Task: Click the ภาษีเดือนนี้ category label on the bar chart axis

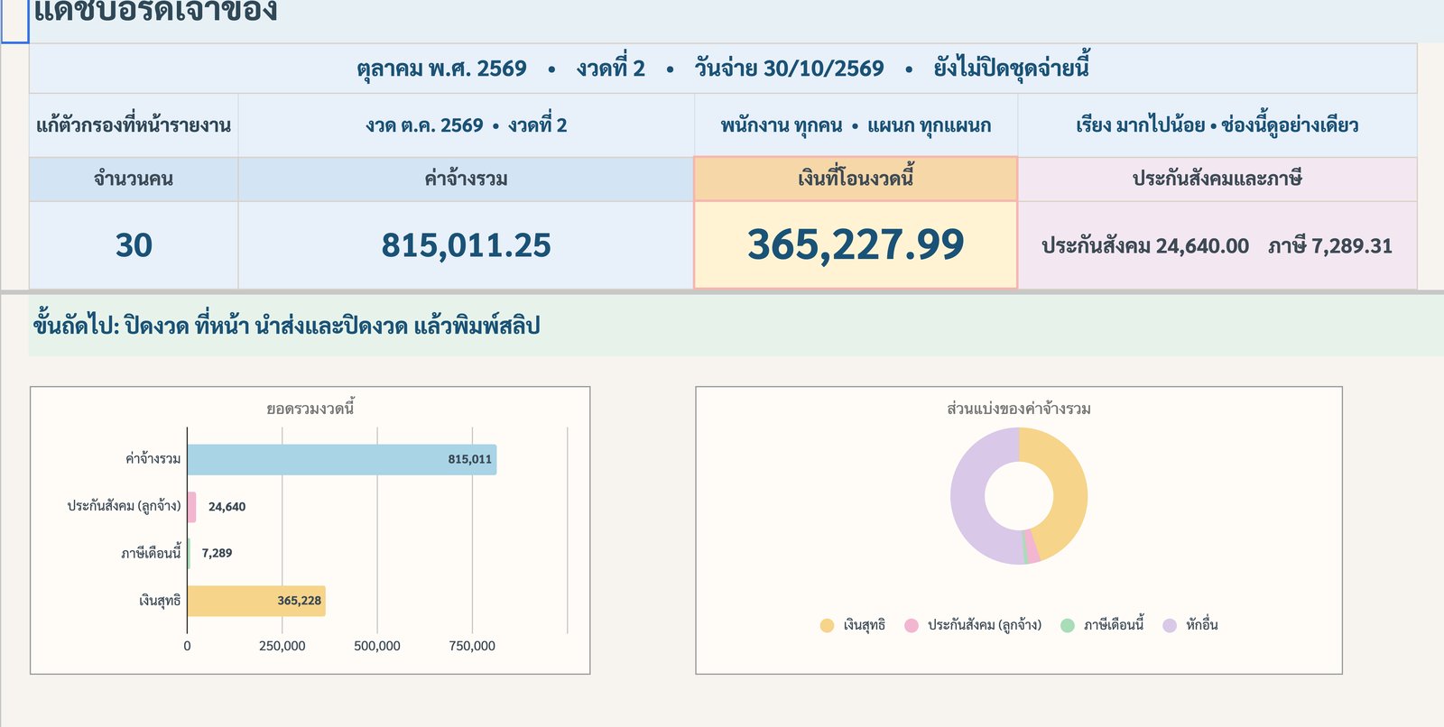Action: (151, 553)
